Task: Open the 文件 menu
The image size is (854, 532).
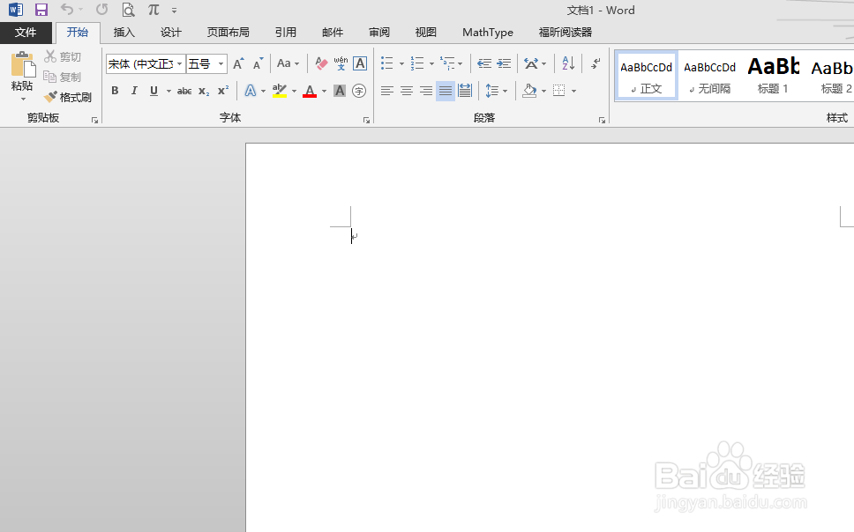Action: click(26, 33)
